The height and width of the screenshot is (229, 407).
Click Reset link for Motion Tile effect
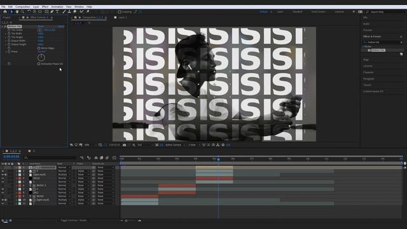pyautogui.click(x=41, y=27)
